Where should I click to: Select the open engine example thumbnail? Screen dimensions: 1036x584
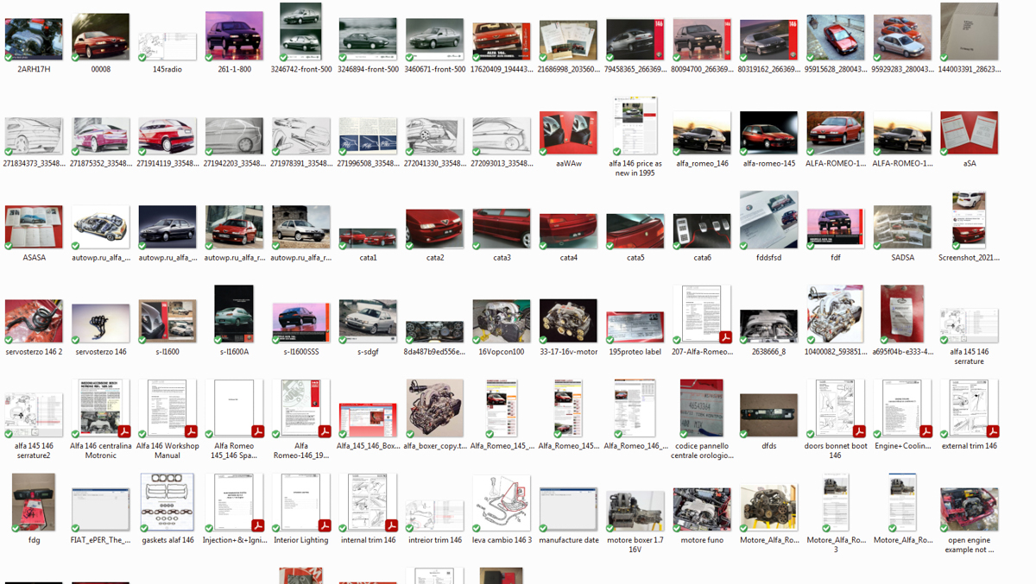(x=969, y=510)
